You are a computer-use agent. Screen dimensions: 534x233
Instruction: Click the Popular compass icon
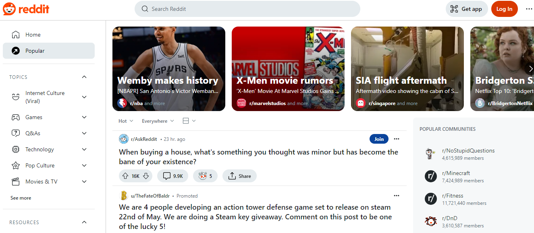tap(15, 50)
